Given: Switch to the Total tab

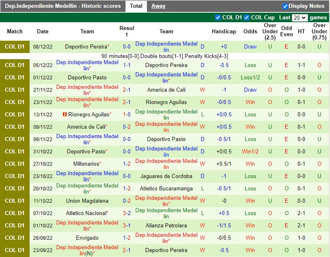Looking at the screenshot, I should click(x=136, y=6).
